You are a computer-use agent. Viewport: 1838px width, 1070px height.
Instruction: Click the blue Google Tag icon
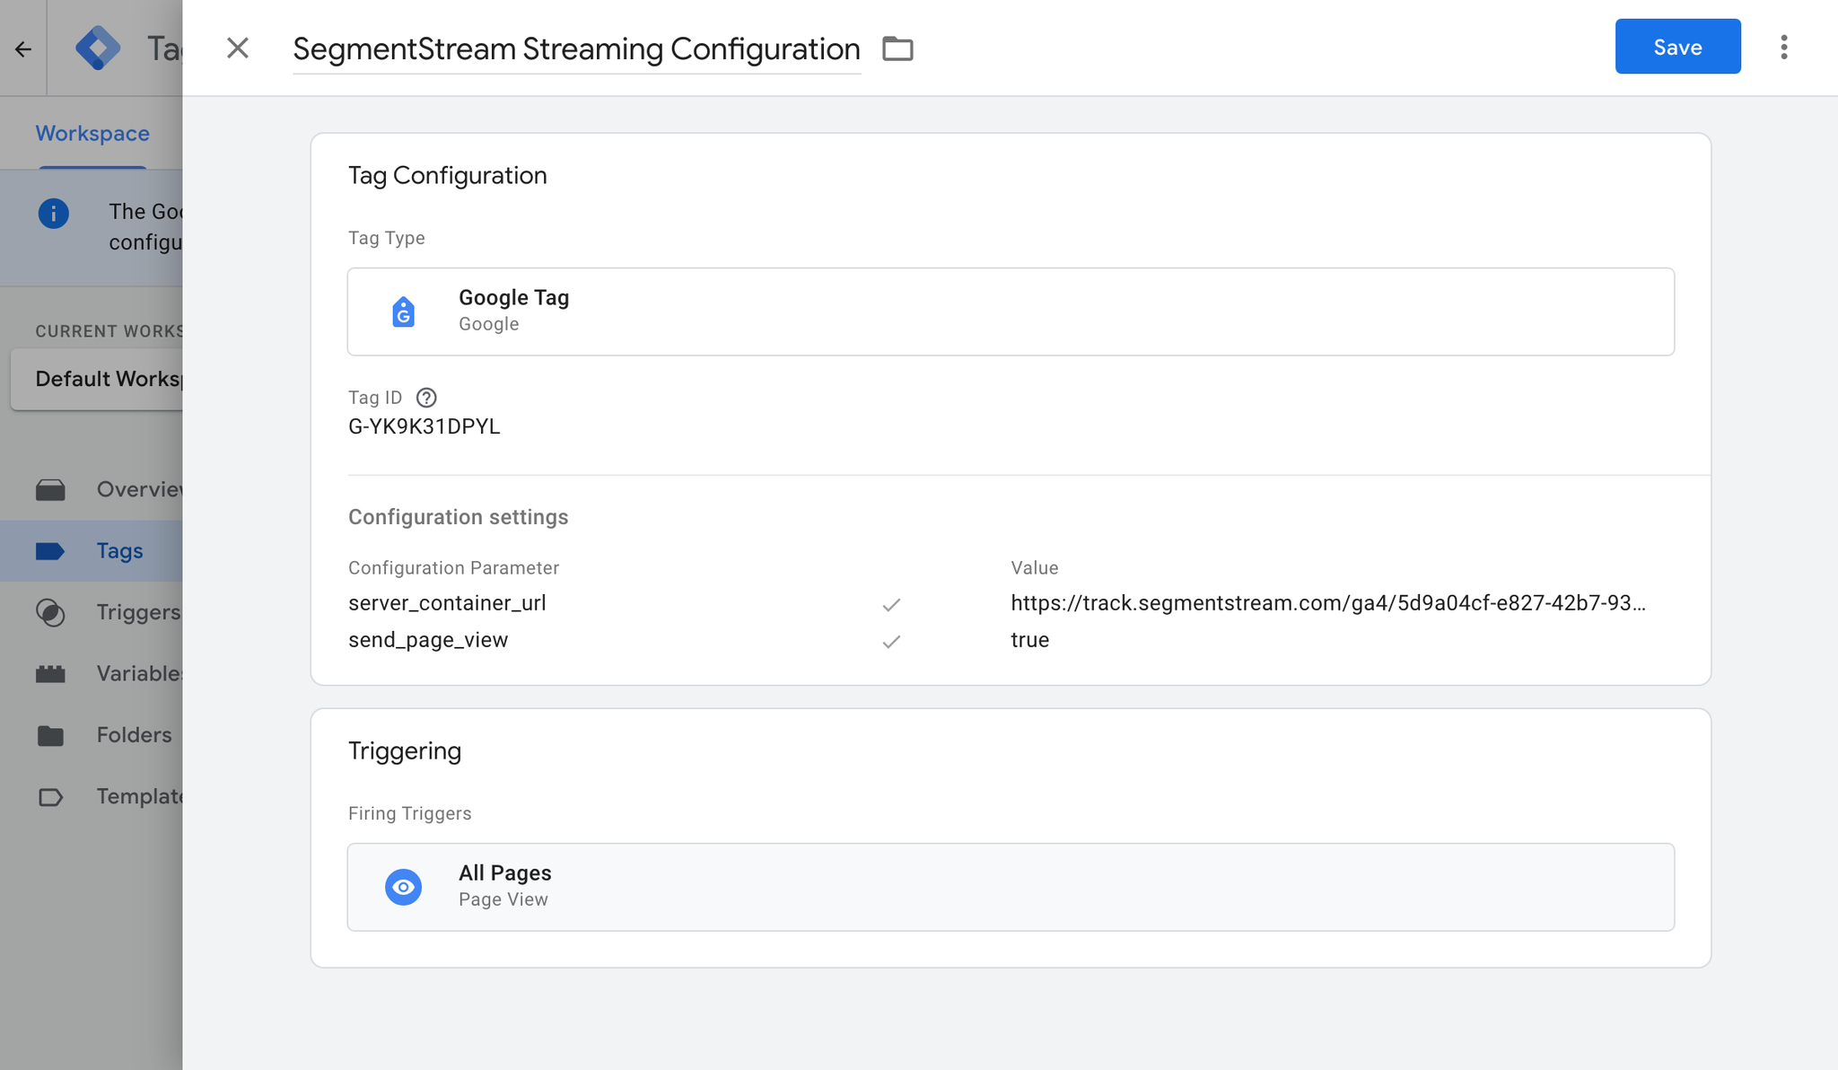[x=404, y=311]
